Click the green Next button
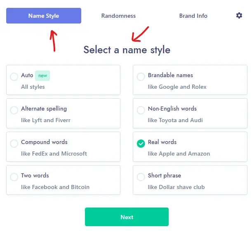The width and height of the screenshot is (252, 234). (127, 217)
